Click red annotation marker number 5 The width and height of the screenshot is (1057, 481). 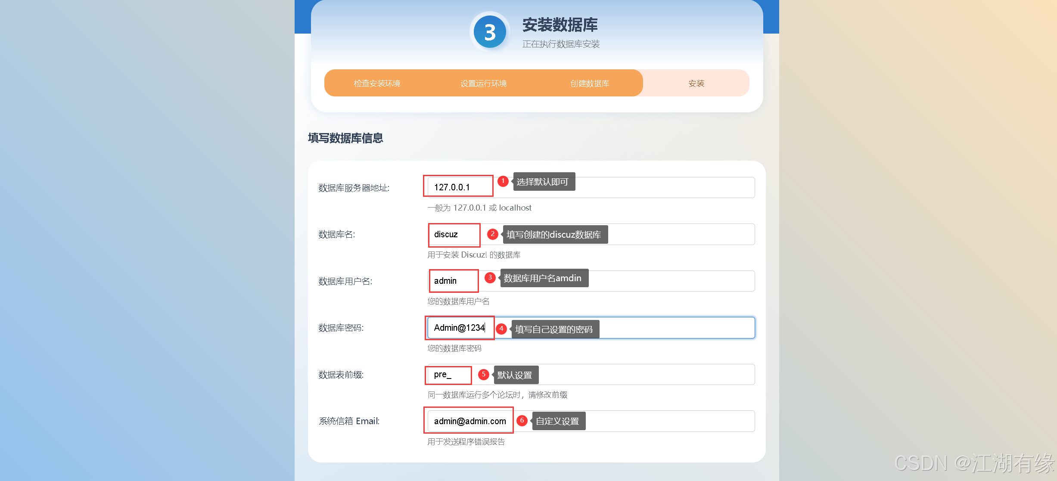coord(483,375)
